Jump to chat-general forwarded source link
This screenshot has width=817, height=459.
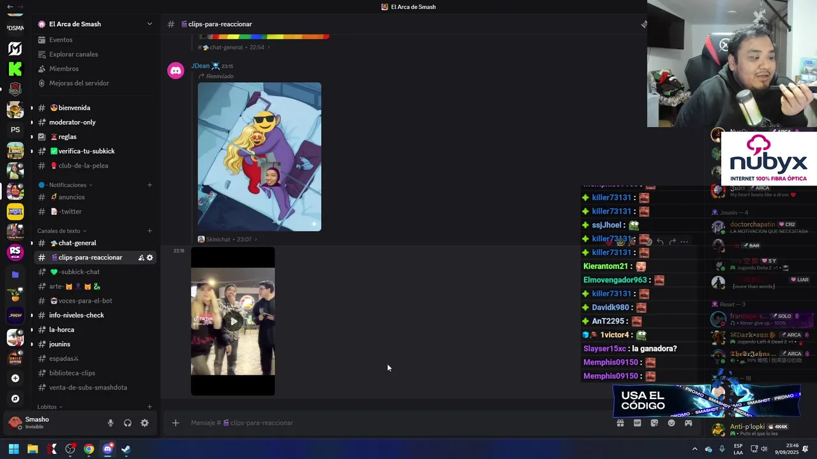coord(234,47)
